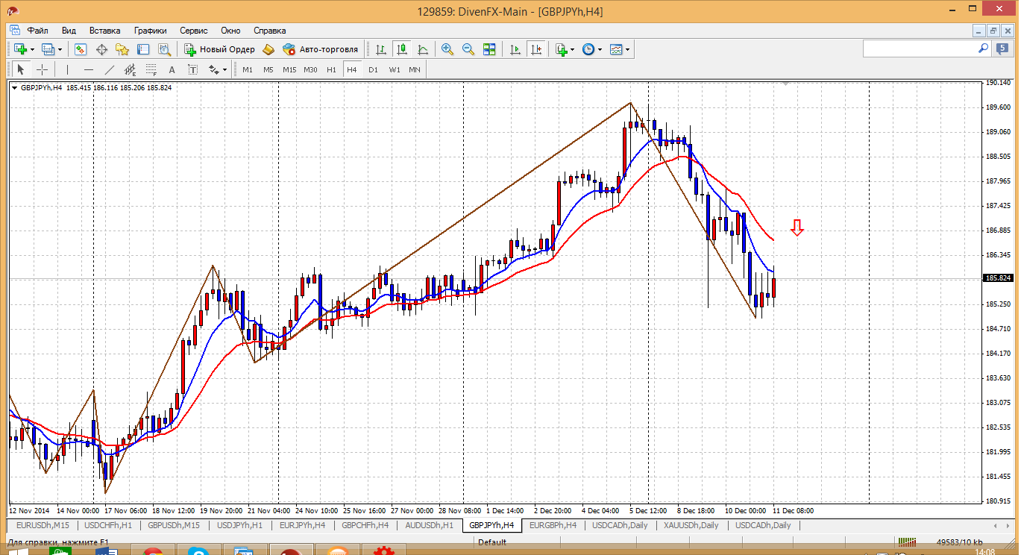This screenshot has height=555, width=1021.
Task: Toggle Авто-торговля (auto trading)
Action: click(321, 49)
